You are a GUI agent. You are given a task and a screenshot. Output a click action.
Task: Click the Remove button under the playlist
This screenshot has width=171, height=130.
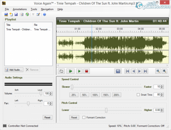coord(32,70)
